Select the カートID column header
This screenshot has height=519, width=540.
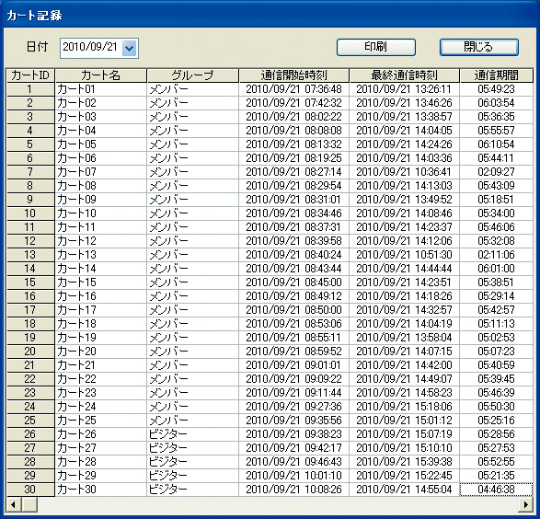(30, 75)
